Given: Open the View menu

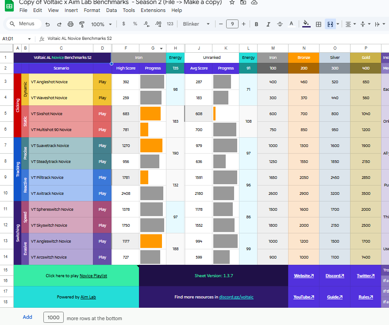Looking at the screenshot, I should [x=53, y=10].
